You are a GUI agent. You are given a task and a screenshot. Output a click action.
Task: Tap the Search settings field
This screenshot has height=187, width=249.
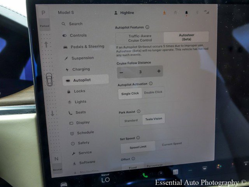tap(75, 24)
